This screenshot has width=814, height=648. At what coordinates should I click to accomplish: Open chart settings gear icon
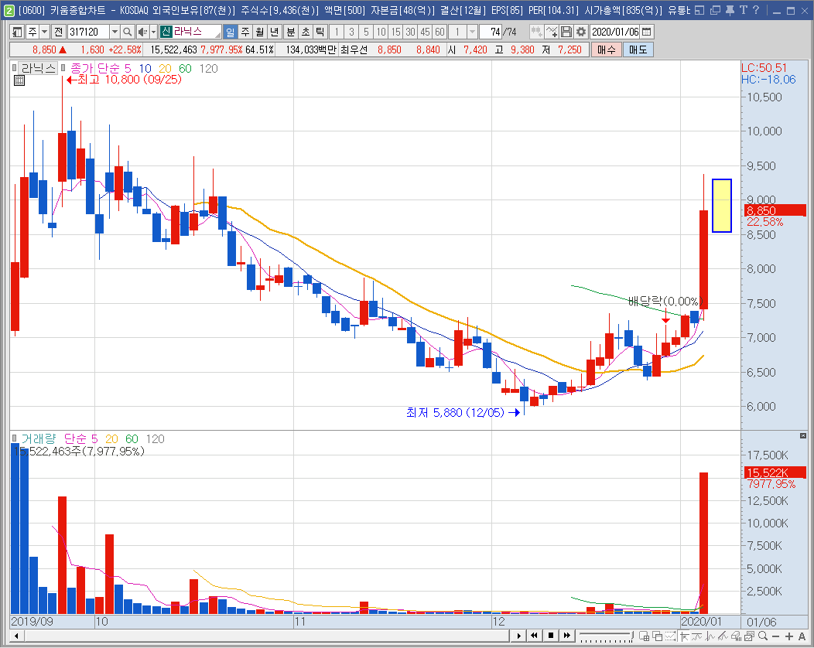point(581,32)
